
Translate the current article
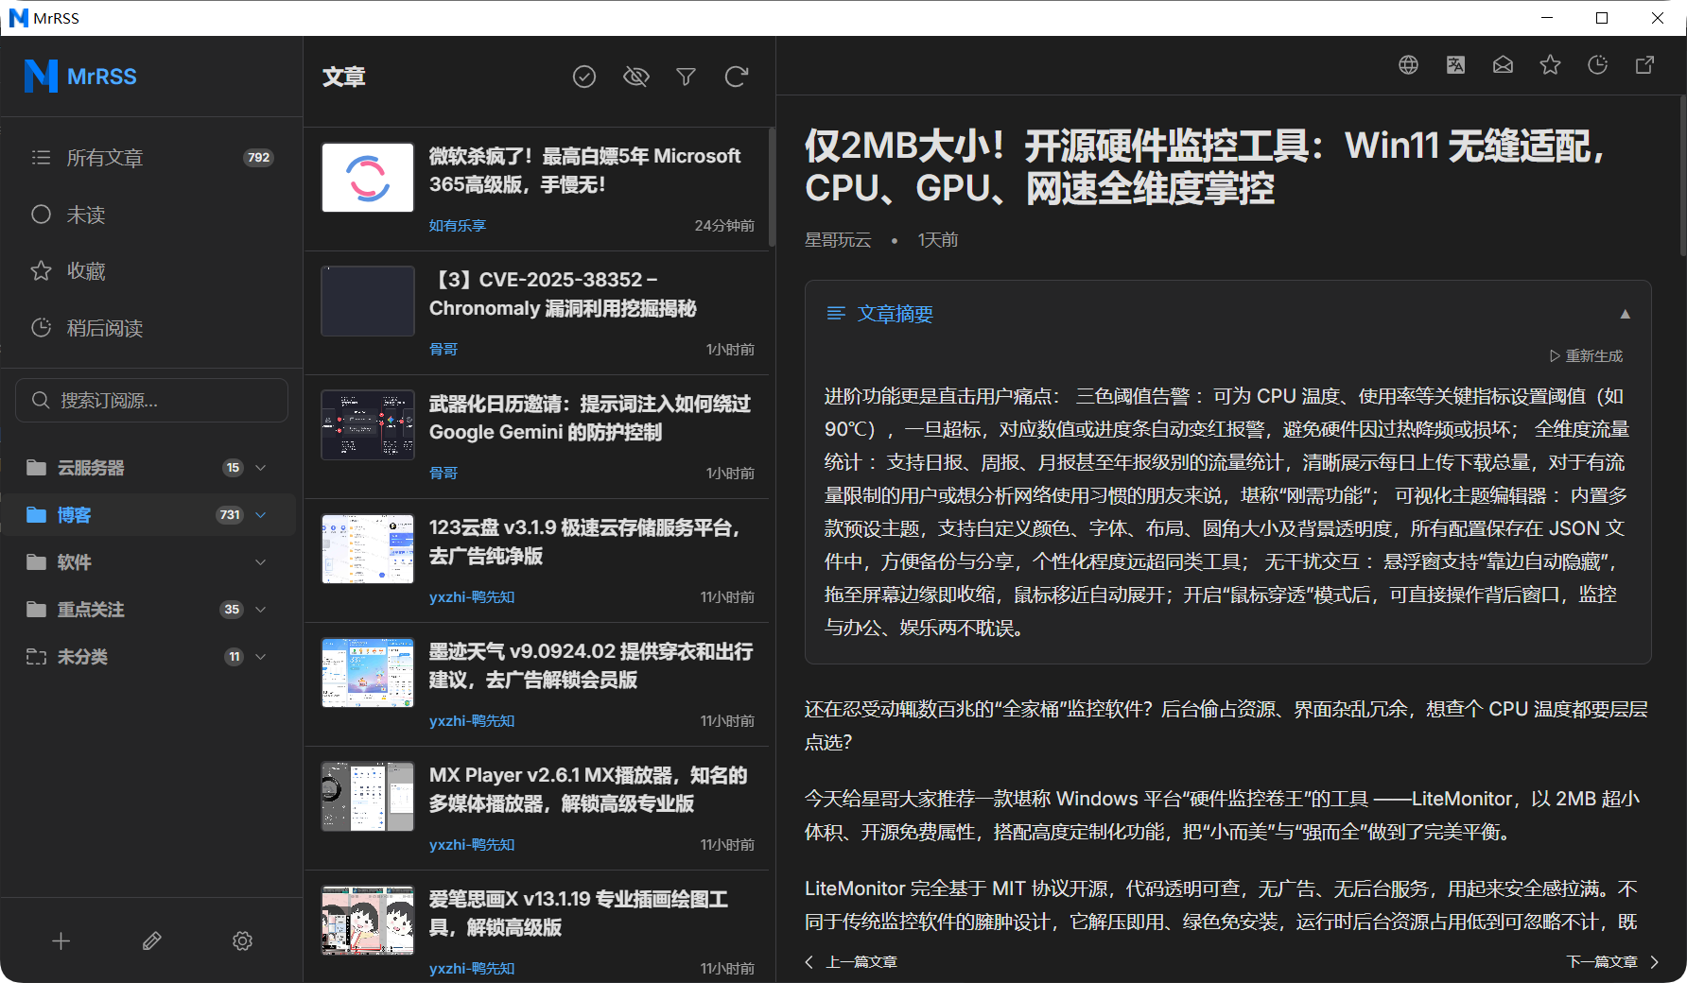click(1455, 65)
